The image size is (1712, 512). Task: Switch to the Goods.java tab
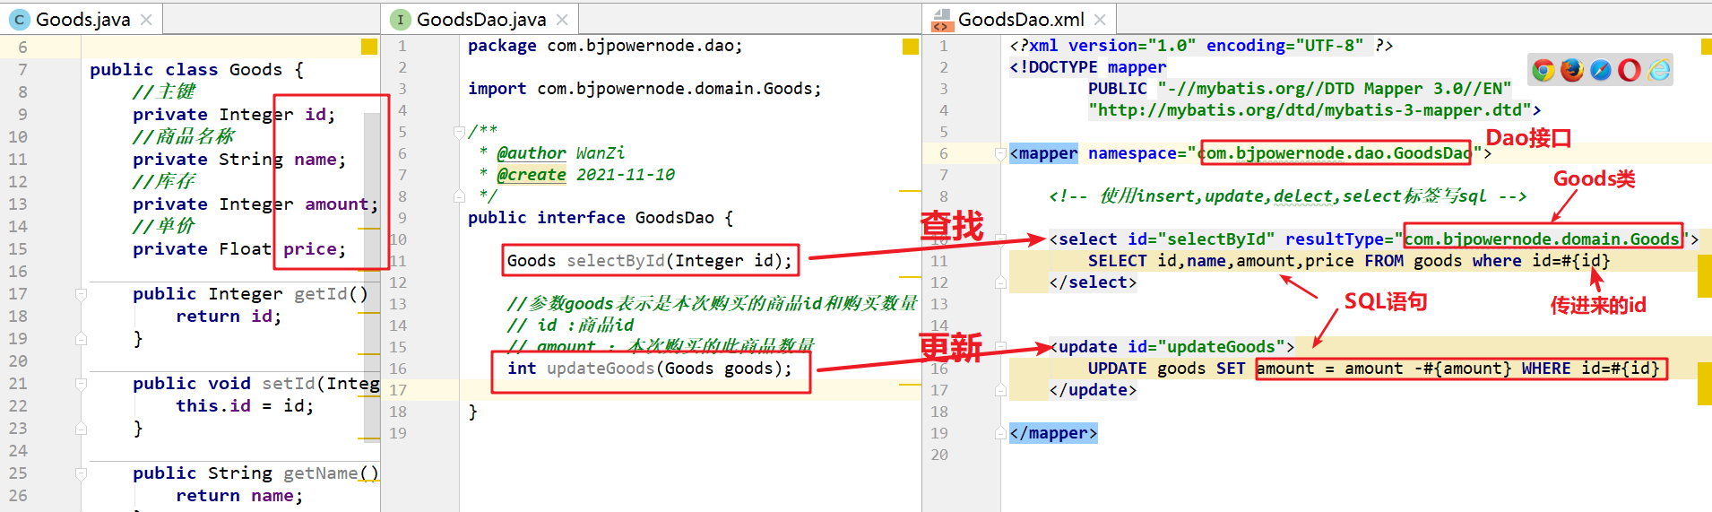tap(82, 20)
